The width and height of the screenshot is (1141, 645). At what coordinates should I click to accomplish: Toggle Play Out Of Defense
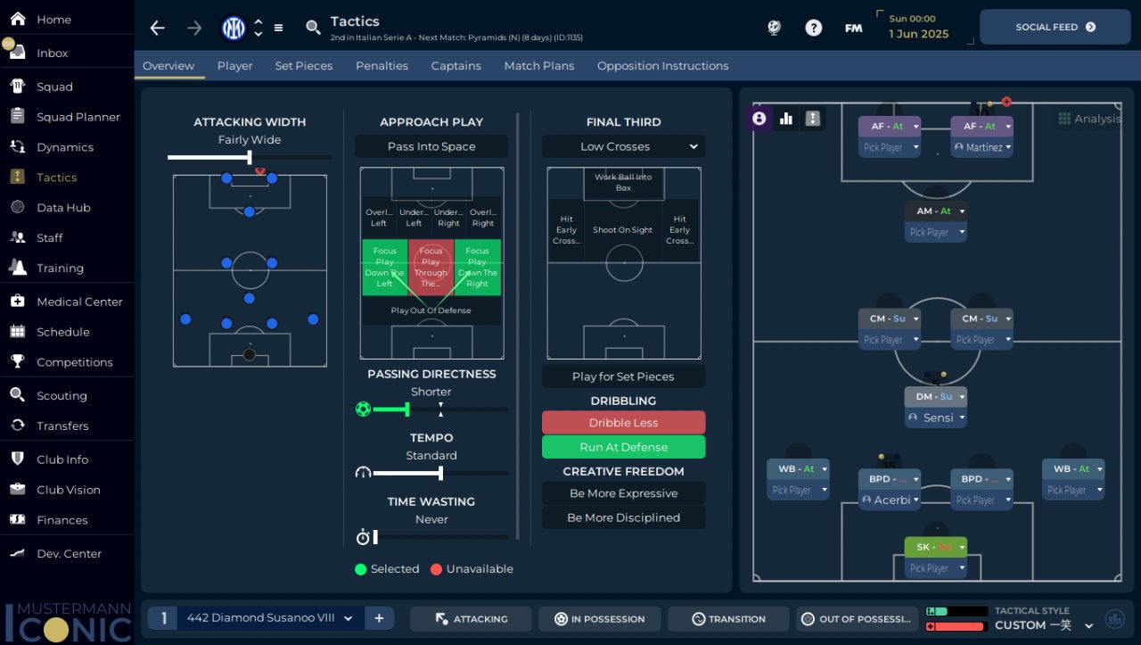pyautogui.click(x=431, y=310)
